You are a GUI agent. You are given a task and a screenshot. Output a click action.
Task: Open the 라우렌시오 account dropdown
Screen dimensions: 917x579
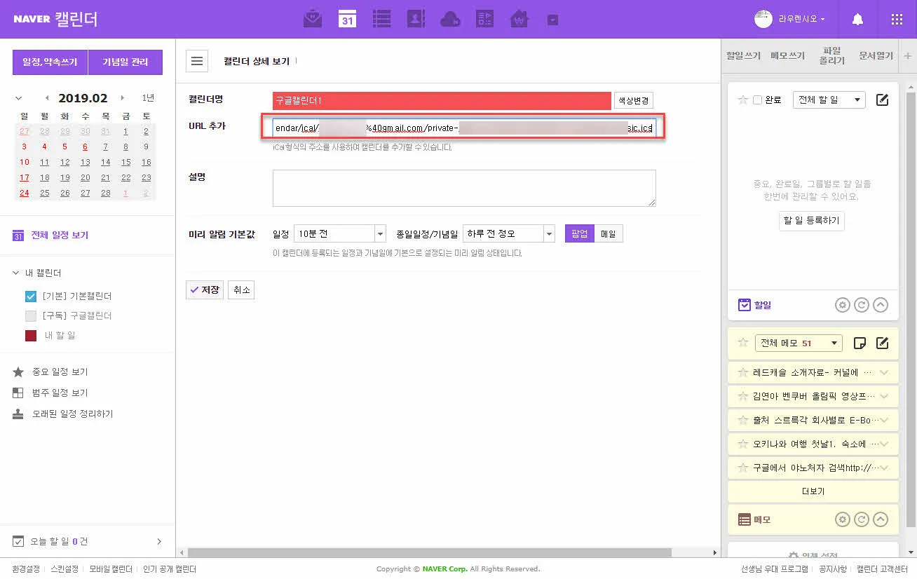point(801,19)
